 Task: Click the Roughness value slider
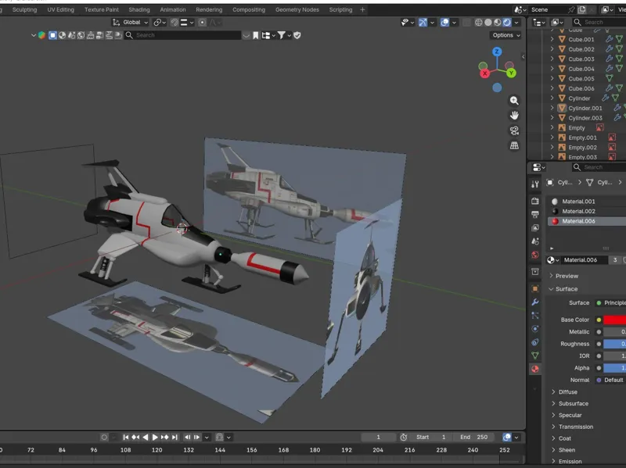(615, 344)
